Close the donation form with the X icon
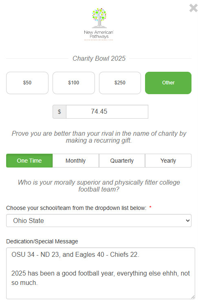 (x=194, y=8)
